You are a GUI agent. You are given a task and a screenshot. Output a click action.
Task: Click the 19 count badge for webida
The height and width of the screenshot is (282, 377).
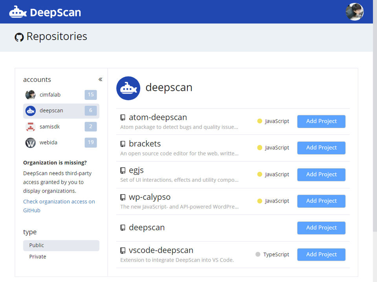91,143
